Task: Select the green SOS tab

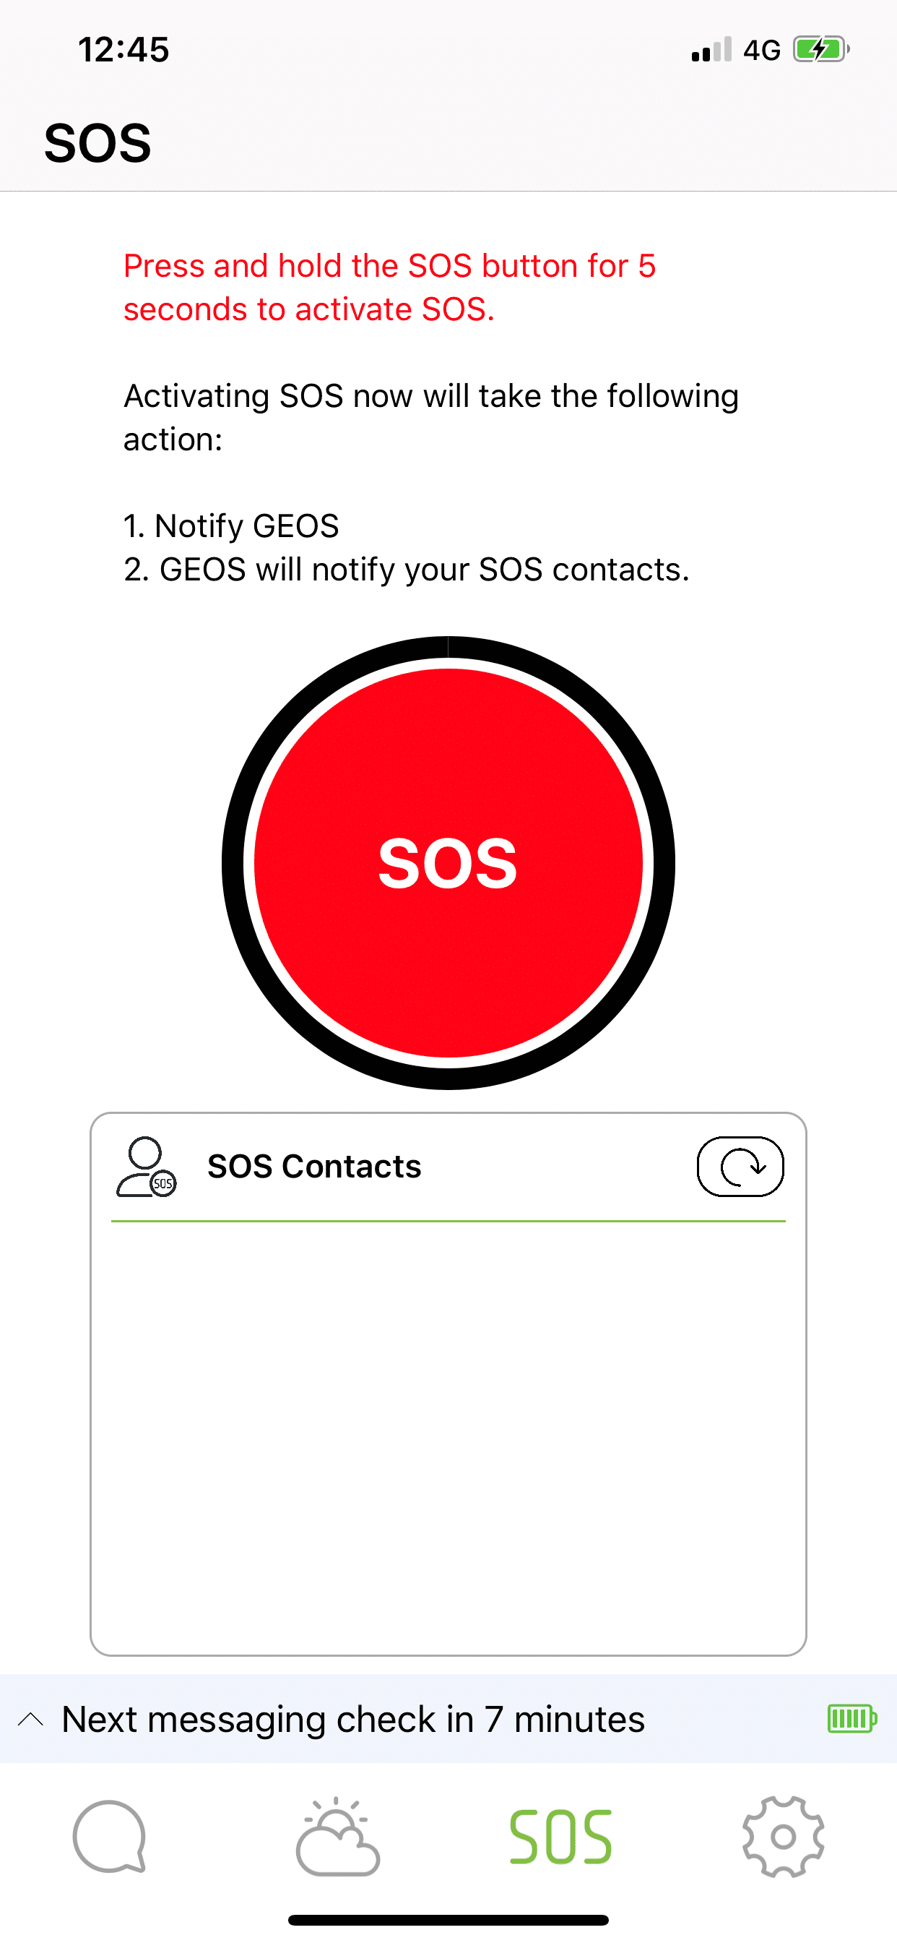Action: 560,1836
